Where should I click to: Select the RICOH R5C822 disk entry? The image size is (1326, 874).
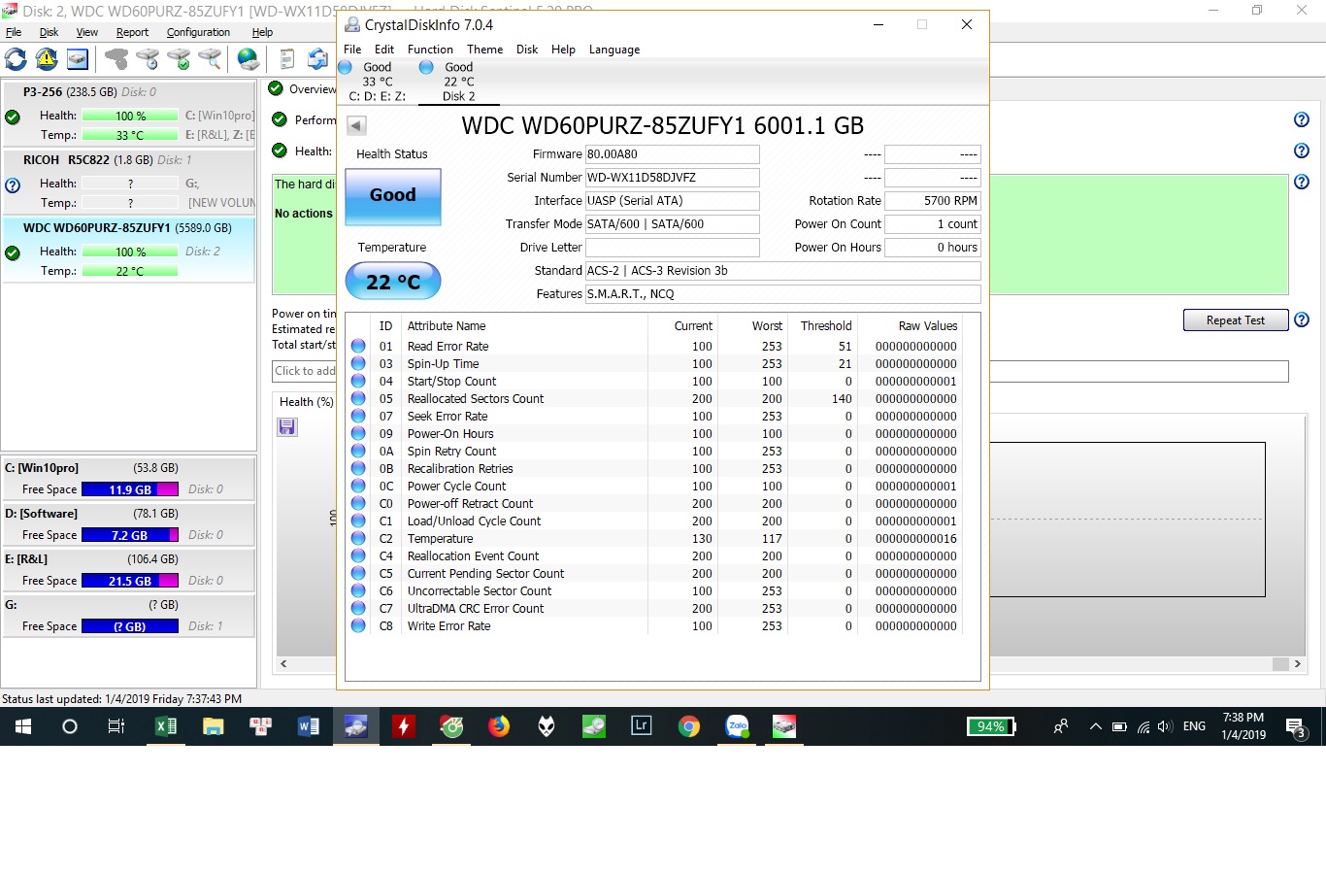point(129,182)
